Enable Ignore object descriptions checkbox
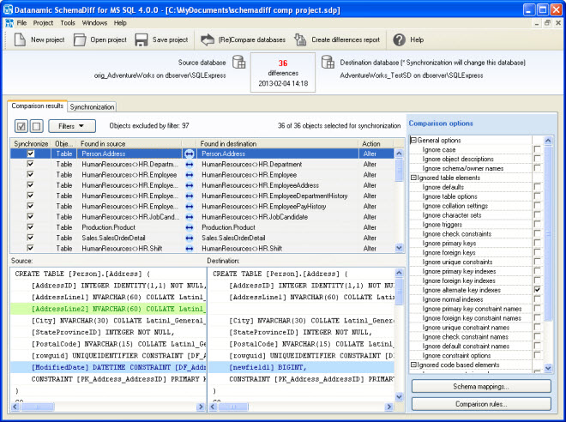Viewport: 566px width, 422px height. click(x=537, y=159)
